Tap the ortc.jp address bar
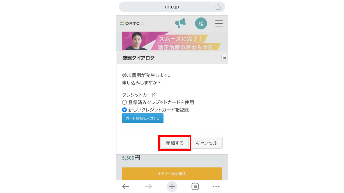This screenshot has width=344, height=193. click(172, 7)
